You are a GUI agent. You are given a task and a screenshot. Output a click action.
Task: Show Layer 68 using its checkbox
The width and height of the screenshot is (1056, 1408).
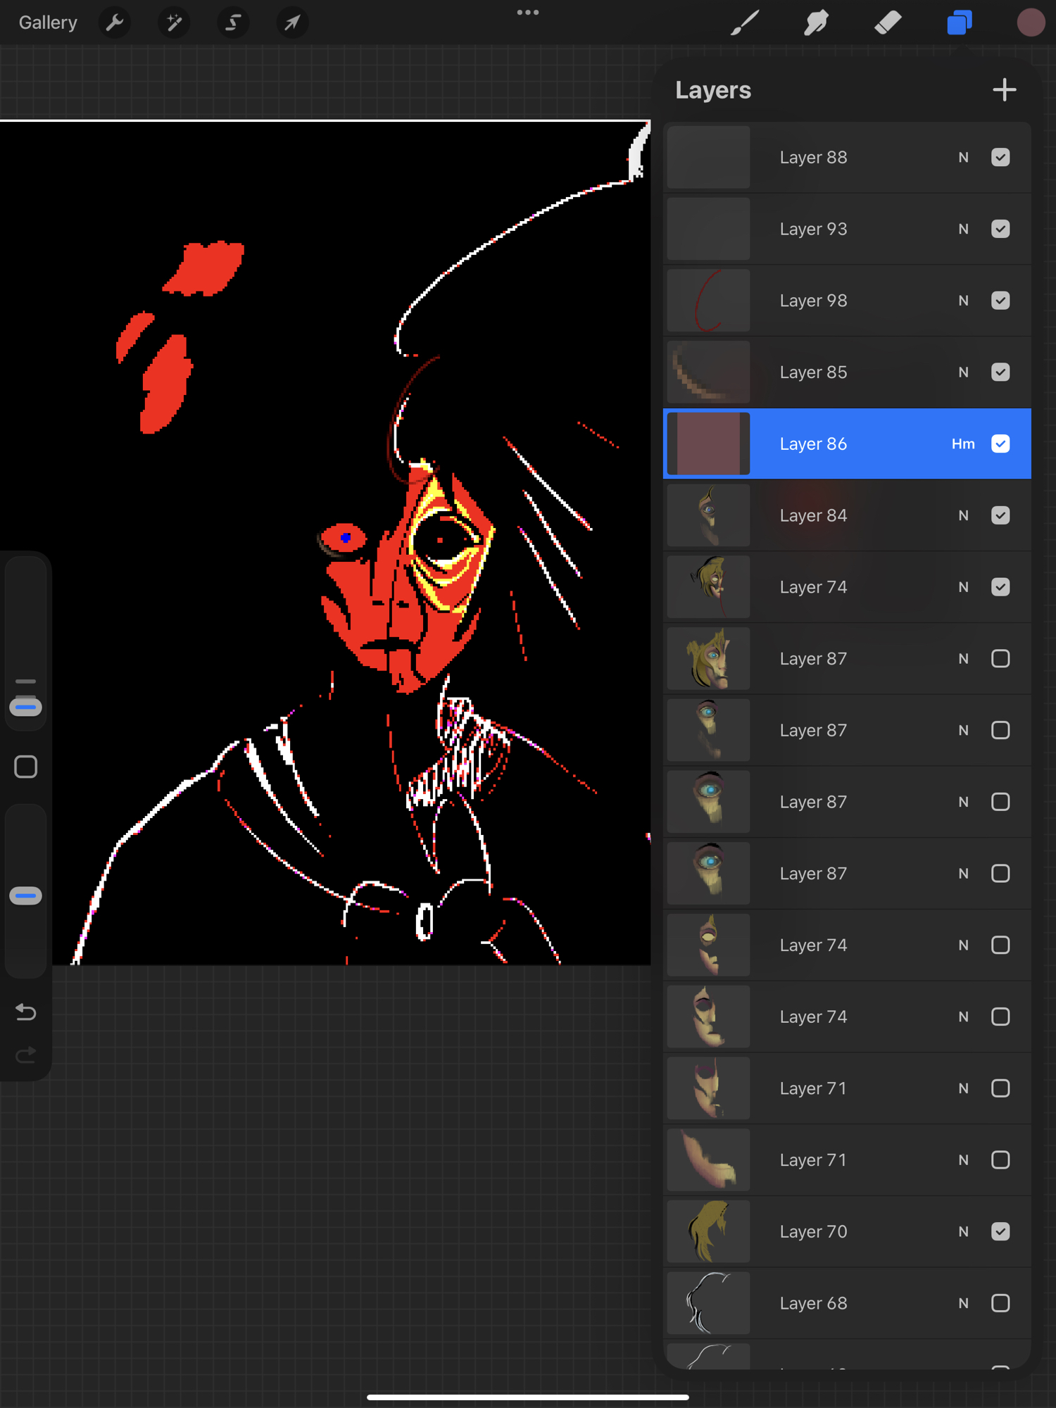coord(1000,1303)
